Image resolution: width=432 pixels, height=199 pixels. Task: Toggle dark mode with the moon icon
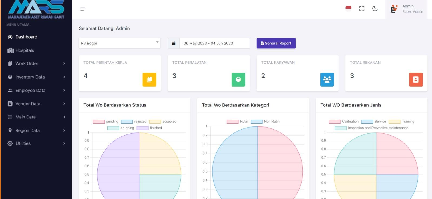click(x=375, y=9)
